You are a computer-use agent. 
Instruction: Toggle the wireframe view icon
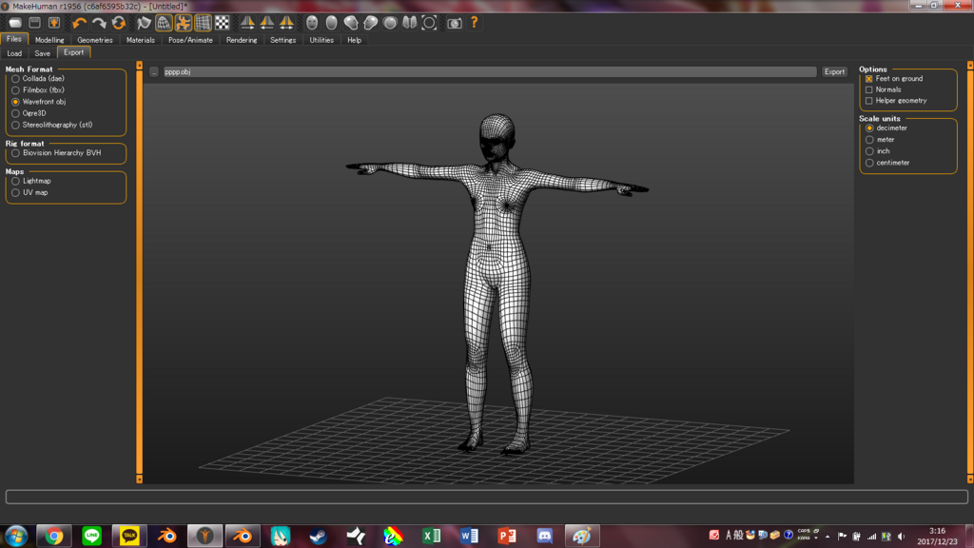(x=165, y=23)
